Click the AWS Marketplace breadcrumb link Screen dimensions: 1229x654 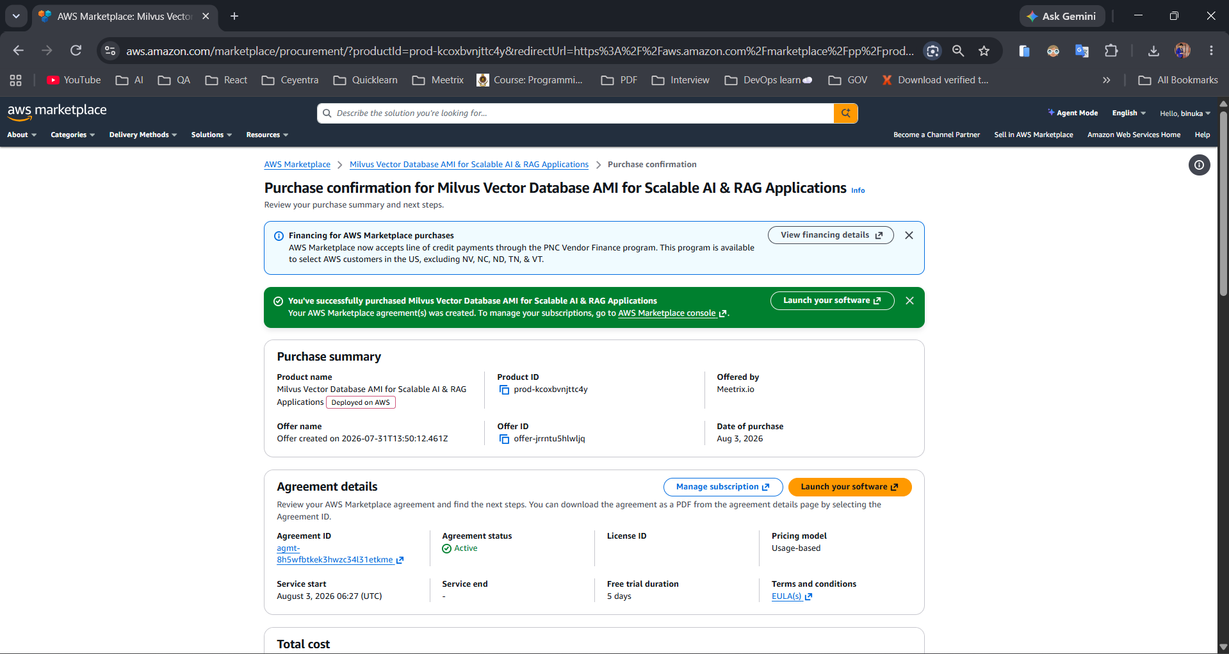[297, 165]
